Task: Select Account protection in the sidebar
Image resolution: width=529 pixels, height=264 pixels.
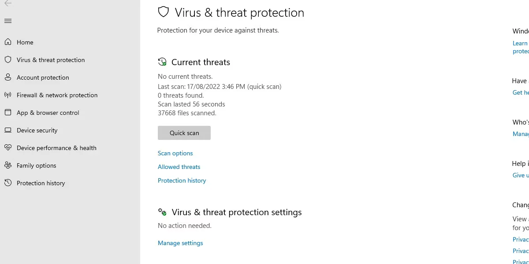Action: [x=42, y=77]
